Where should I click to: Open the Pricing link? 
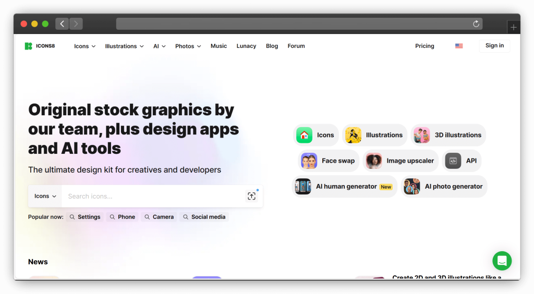tap(424, 46)
